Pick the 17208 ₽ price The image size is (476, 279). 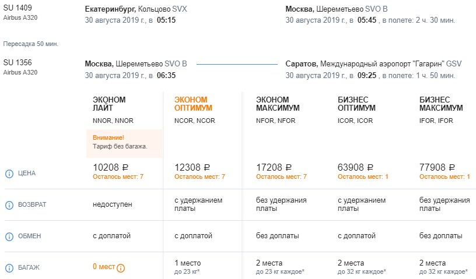pos(274,168)
